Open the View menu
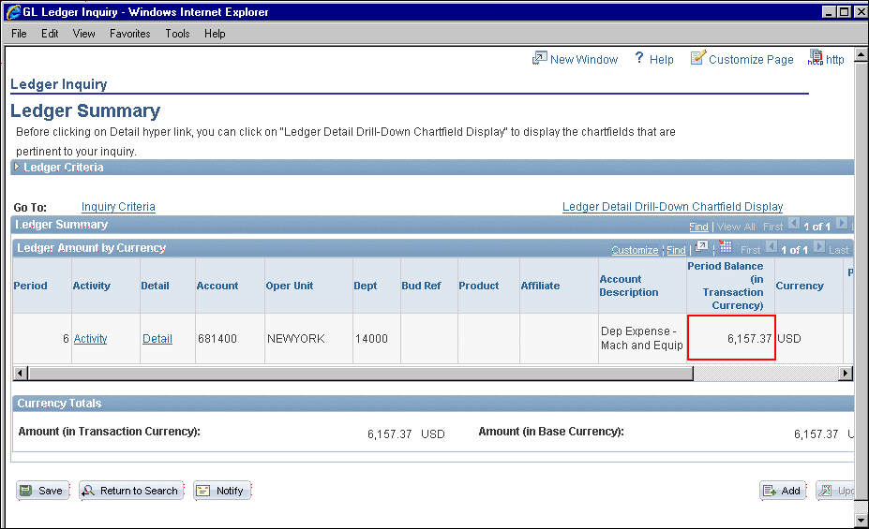Screen dimensions: 869x529 (x=83, y=34)
